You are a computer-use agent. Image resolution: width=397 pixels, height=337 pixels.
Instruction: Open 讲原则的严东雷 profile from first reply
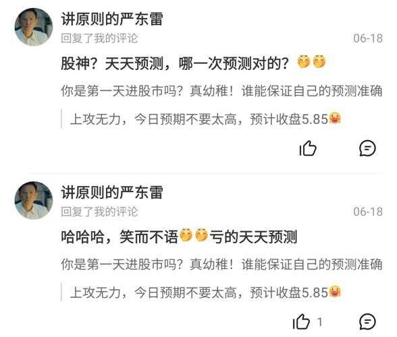pos(112,19)
